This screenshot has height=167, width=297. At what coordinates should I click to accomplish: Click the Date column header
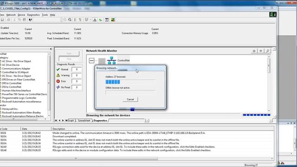point(36,129)
